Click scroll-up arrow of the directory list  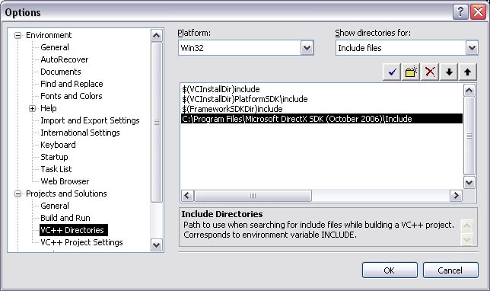tap(469, 91)
